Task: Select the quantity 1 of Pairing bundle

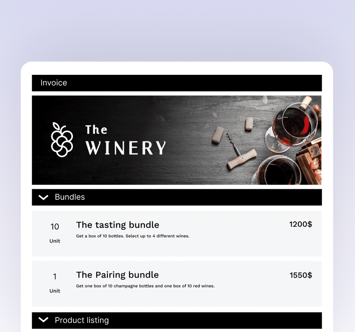Action: 55,277
